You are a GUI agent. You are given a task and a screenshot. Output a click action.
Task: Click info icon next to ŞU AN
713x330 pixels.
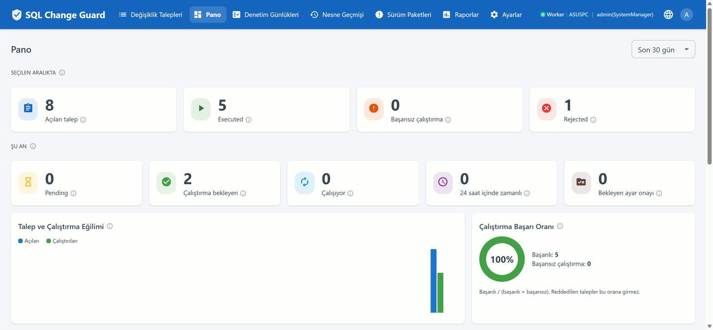[33, 146]
